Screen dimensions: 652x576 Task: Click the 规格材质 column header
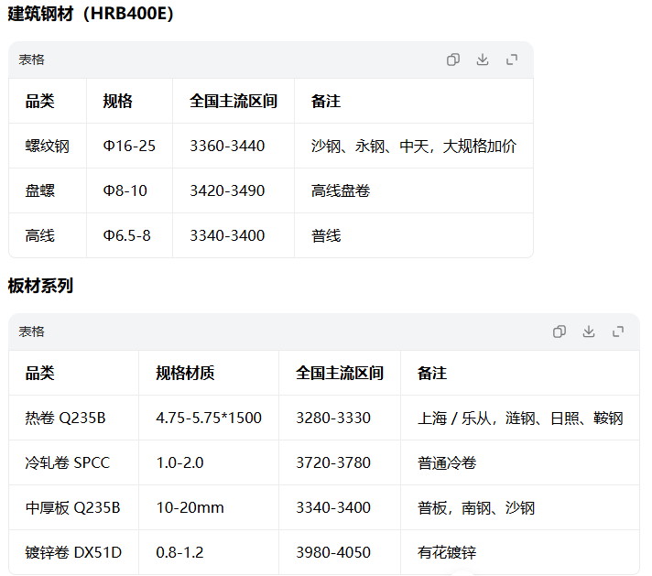pyautogui.click(x=209, y=373)
